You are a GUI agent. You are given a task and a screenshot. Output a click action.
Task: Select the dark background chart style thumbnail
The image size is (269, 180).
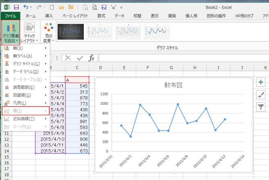pyautogui.click(x=70, y=31)
